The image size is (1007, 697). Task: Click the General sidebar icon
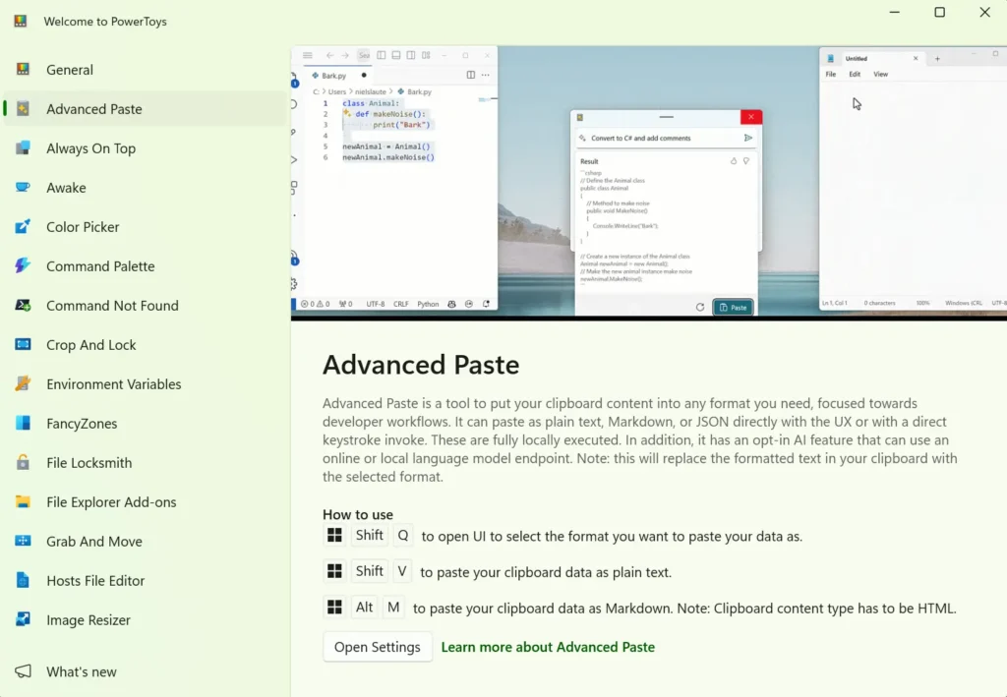(23, 70)
